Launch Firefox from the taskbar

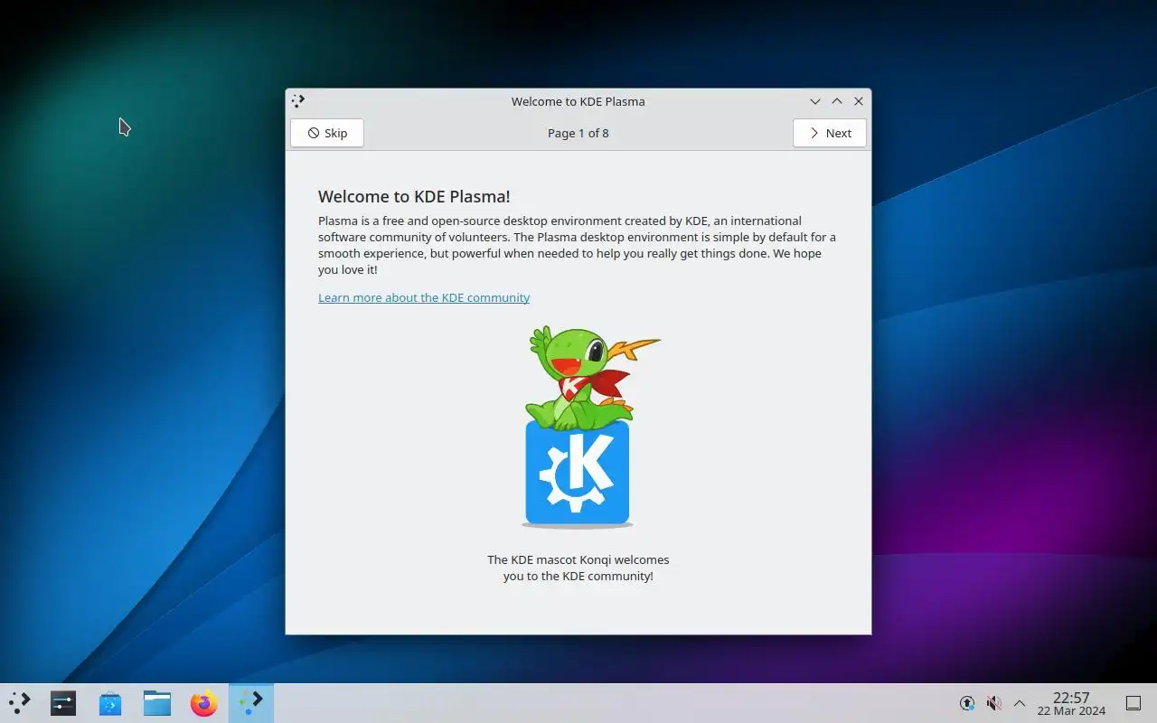204,703
